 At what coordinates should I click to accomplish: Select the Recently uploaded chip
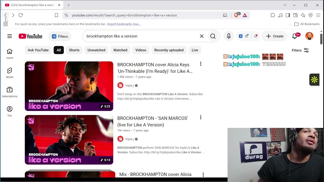coord(169,50)
